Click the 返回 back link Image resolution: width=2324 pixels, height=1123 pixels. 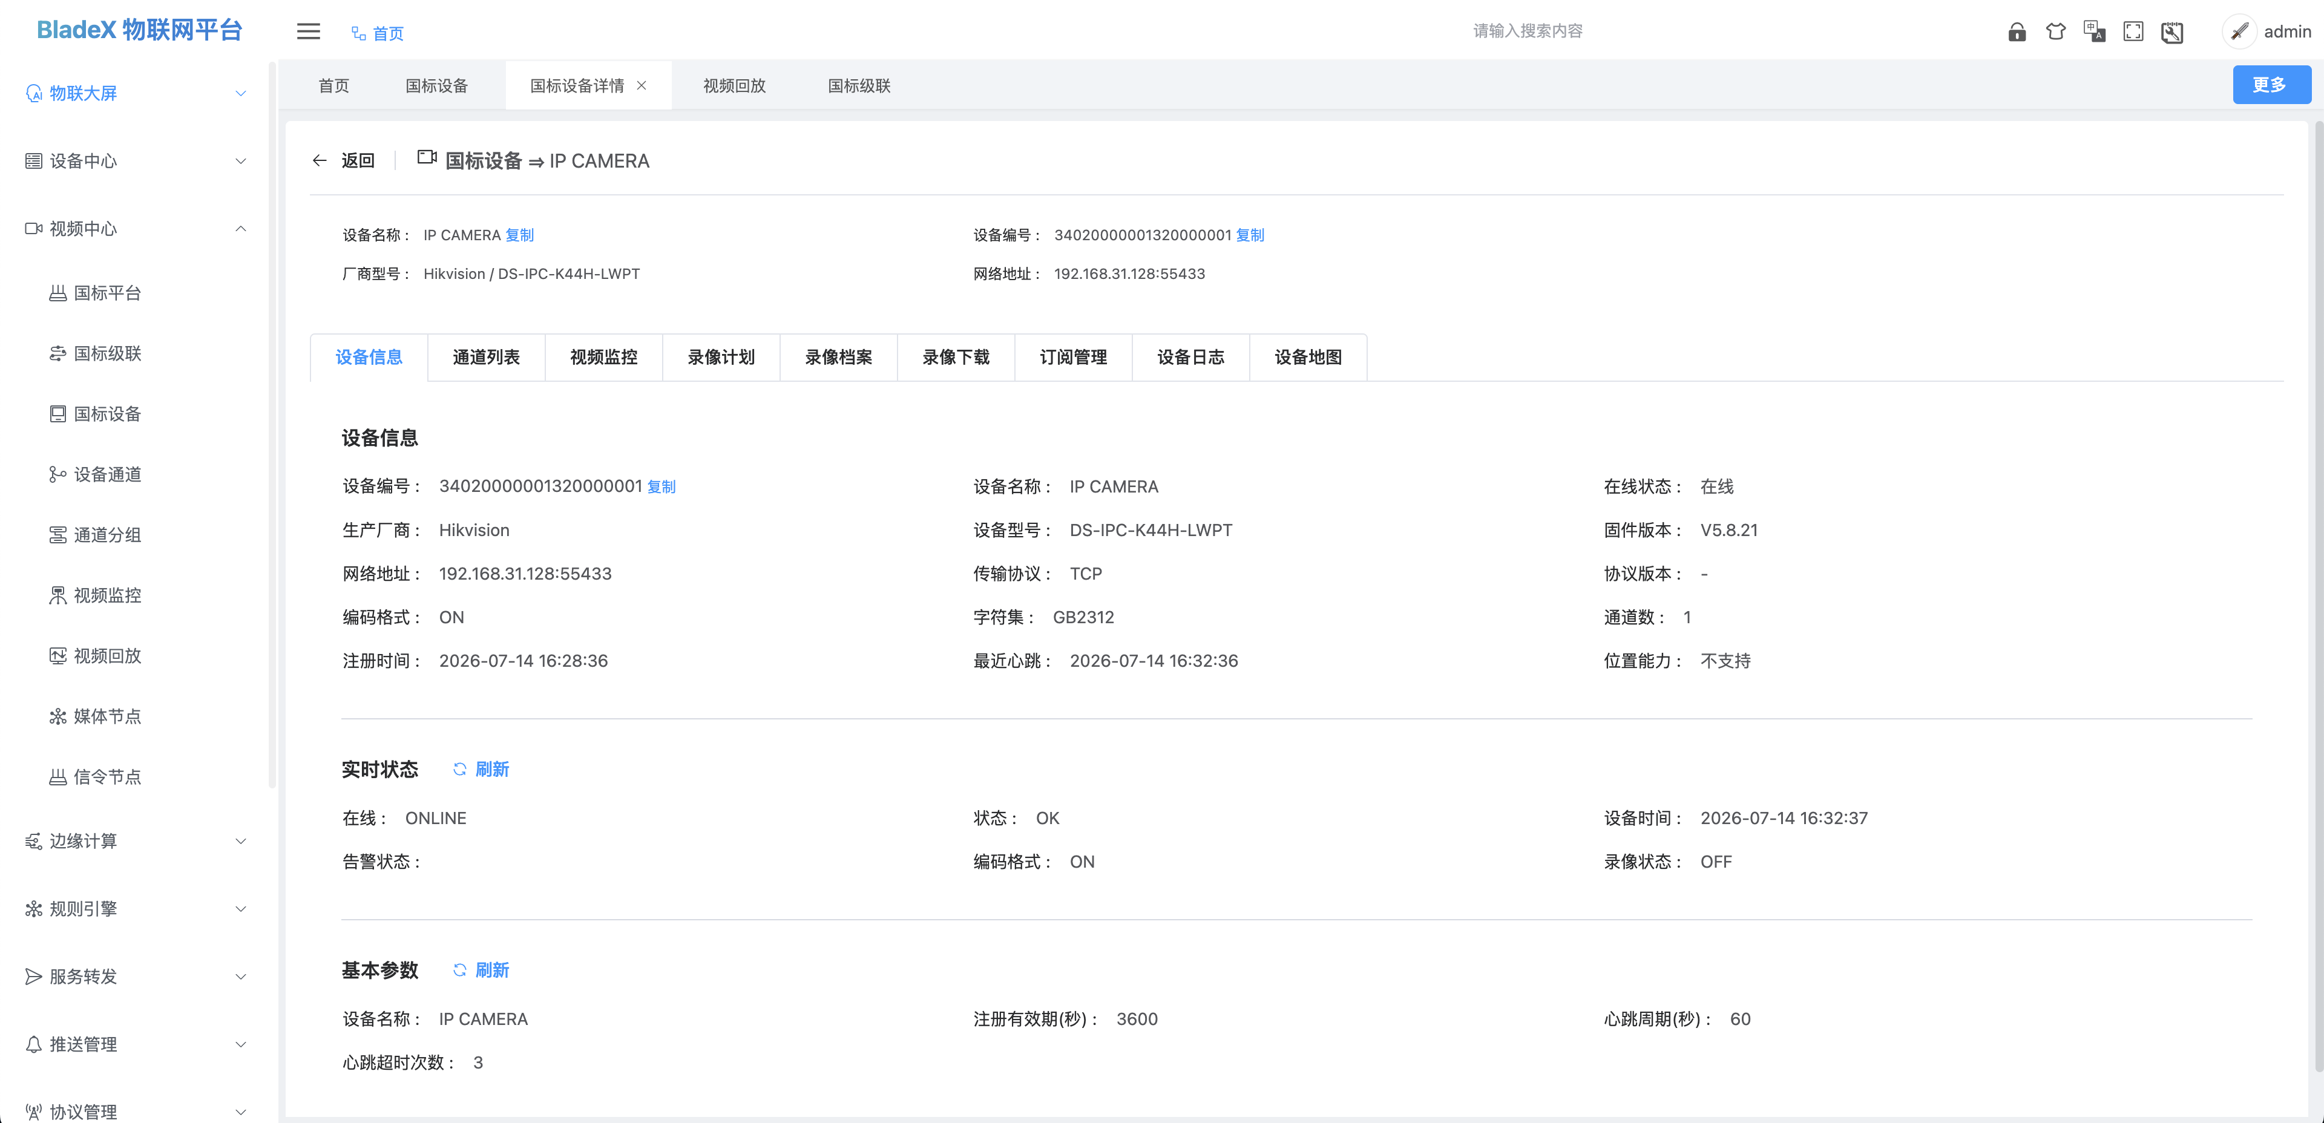coord(357,160)
